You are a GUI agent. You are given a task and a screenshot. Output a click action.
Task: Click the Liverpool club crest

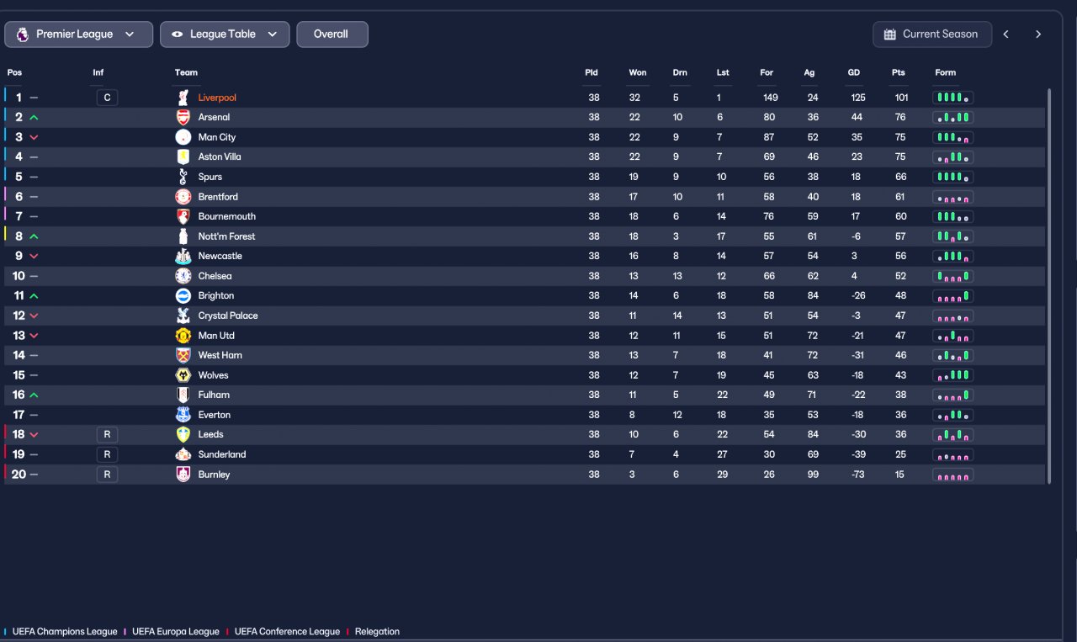tap(183, 98)
